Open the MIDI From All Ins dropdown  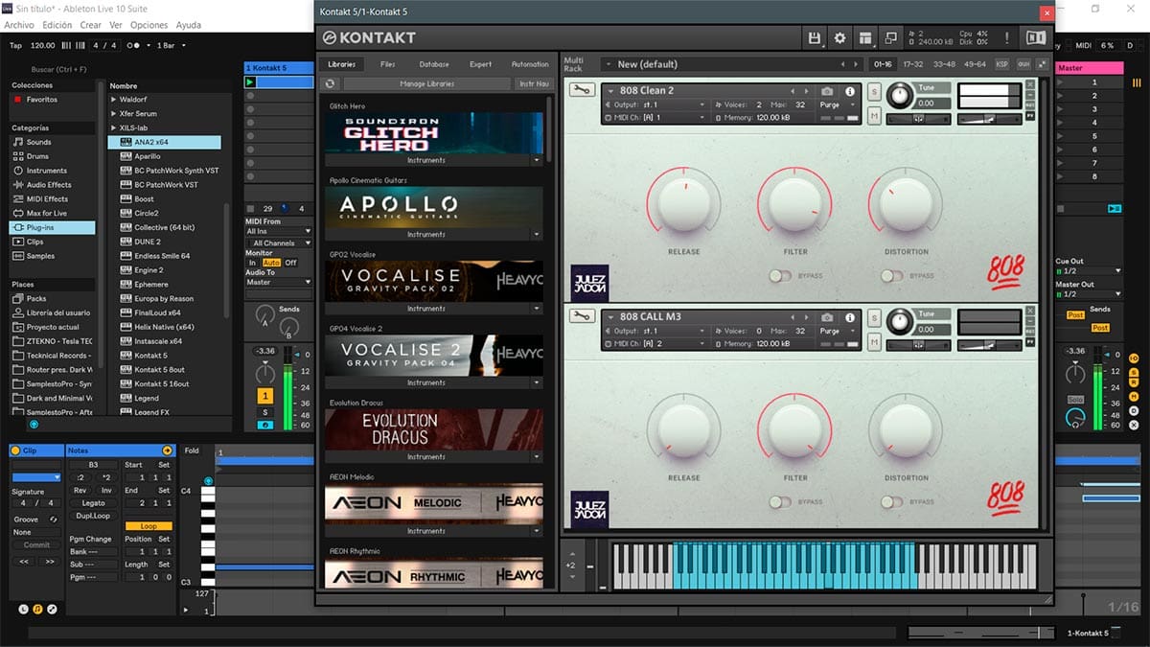point(279,231)
